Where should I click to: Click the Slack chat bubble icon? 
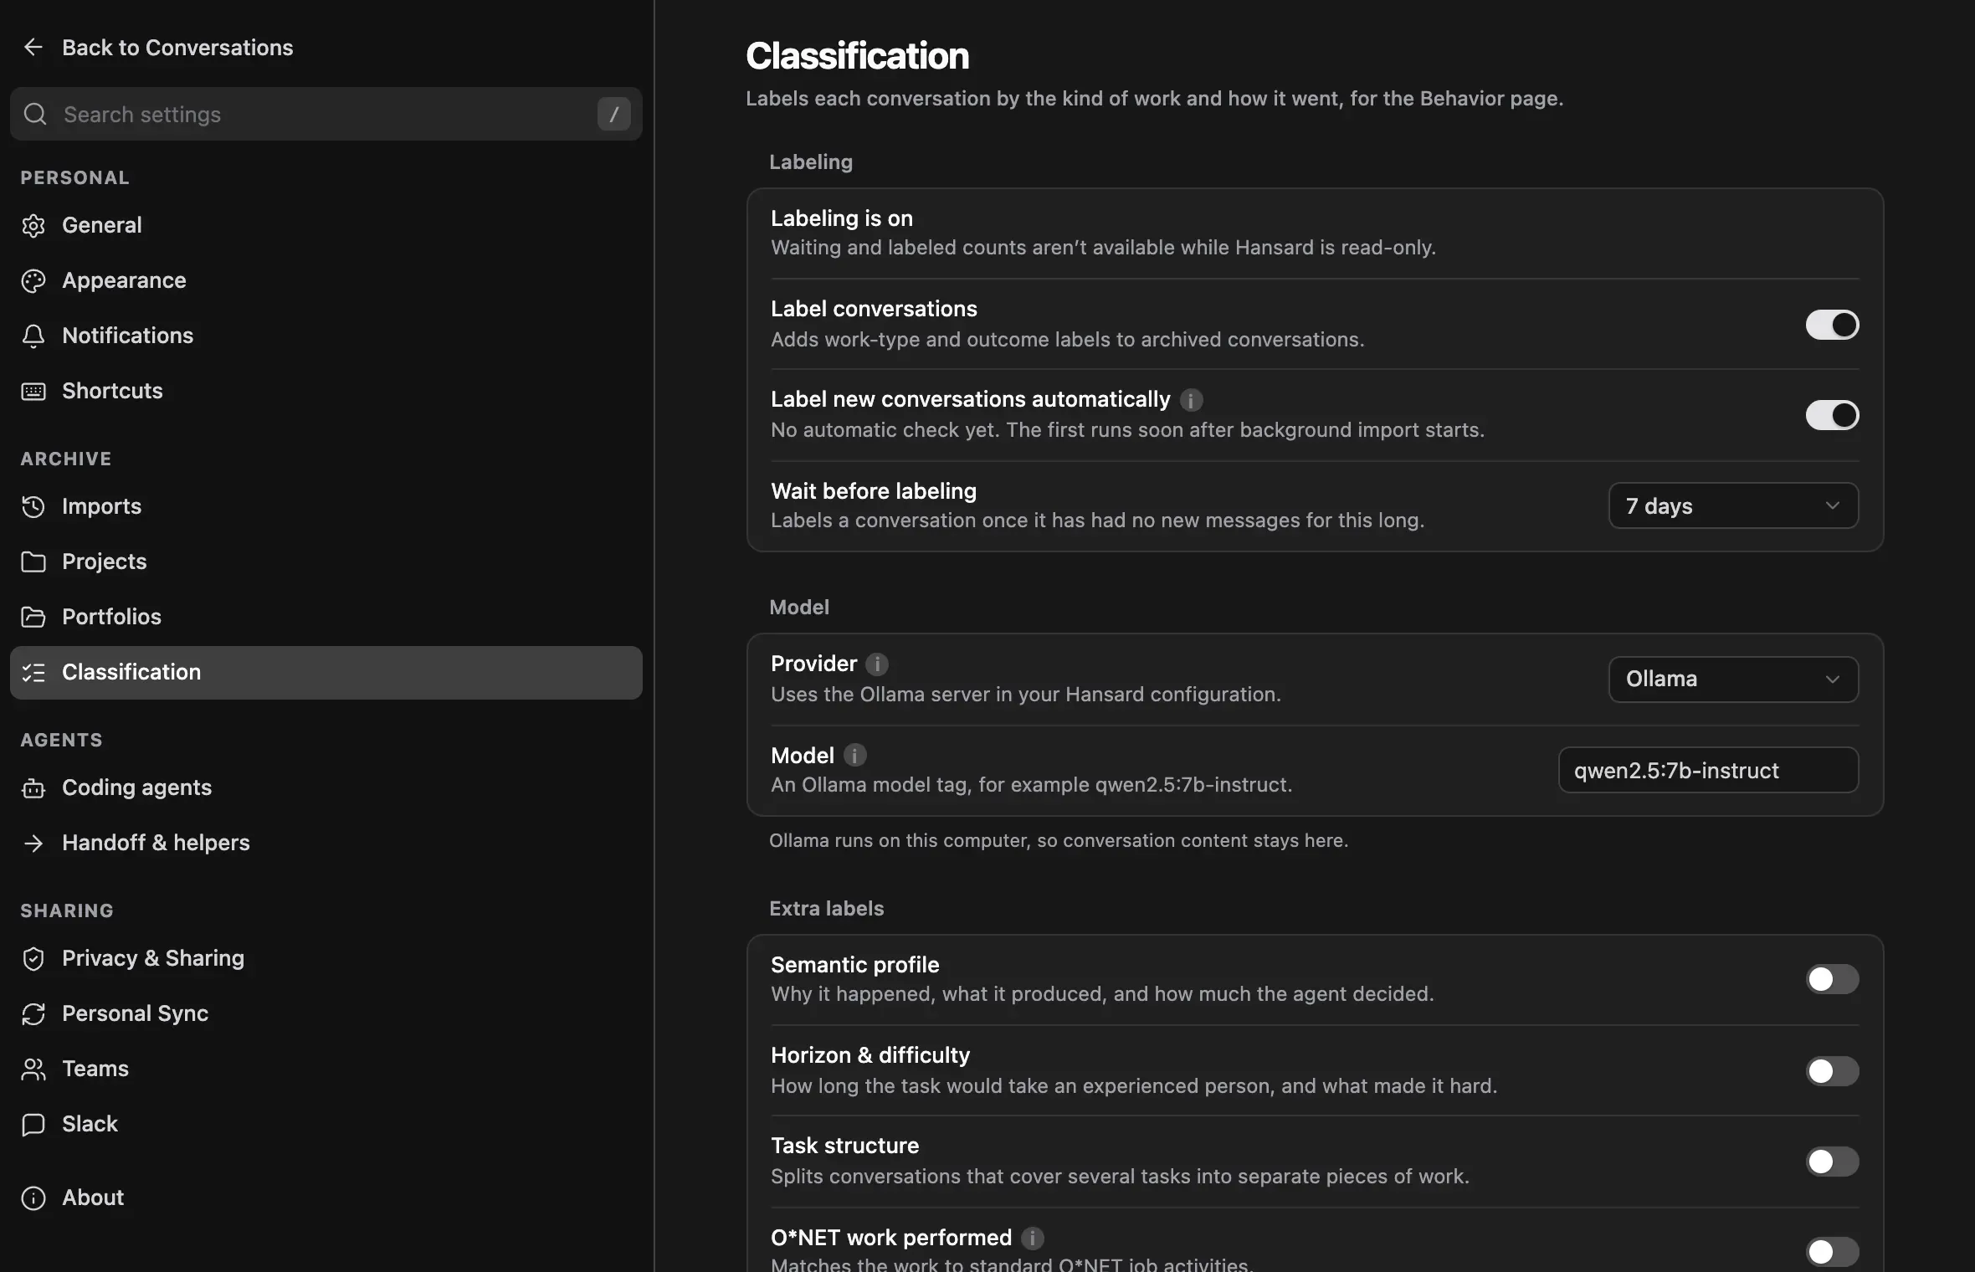pyautogui.click(x=33, y=1124)
